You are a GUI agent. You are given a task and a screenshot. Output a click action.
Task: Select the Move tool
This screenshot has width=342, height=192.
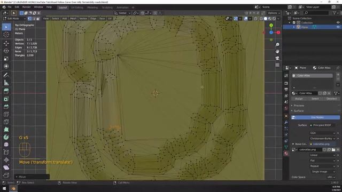click(x=6, y=43)
